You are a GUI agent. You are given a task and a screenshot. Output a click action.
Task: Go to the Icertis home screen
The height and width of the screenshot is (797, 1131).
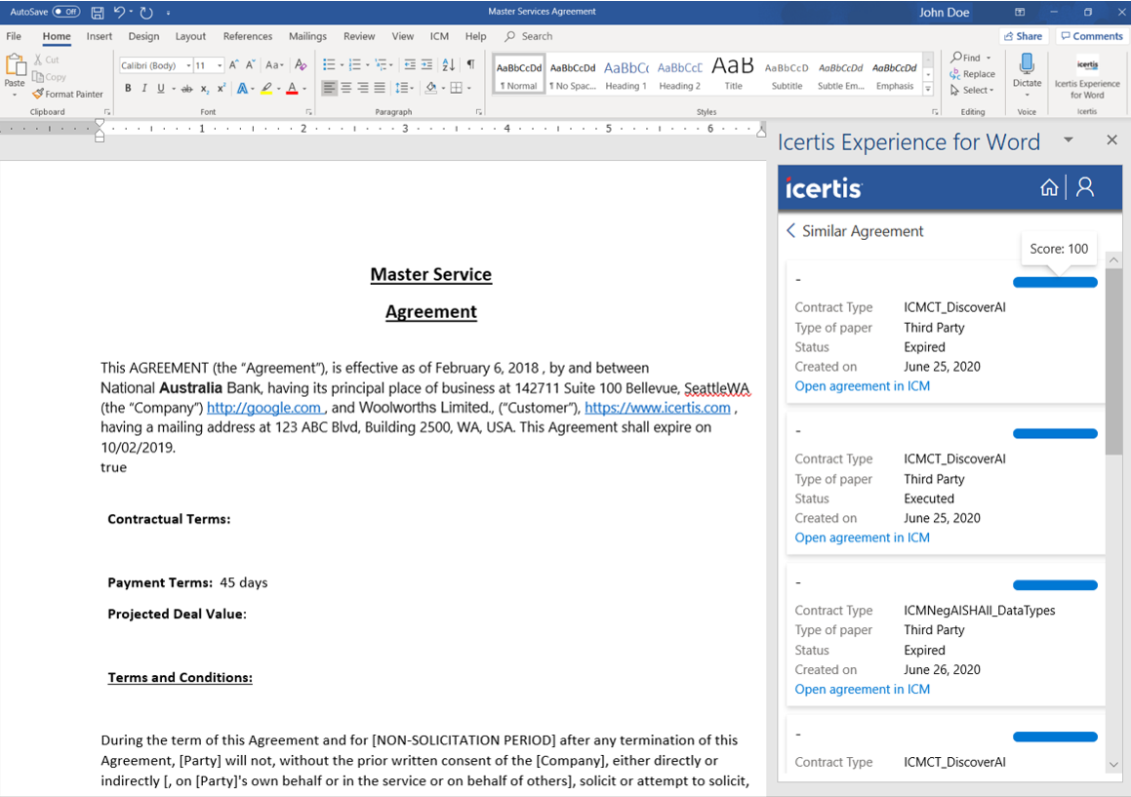[1049, 187]
